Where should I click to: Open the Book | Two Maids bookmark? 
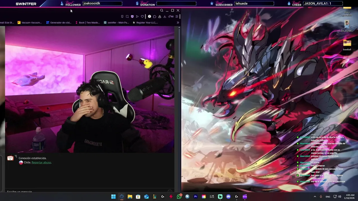pyautogui.click(x=88, y=23)
